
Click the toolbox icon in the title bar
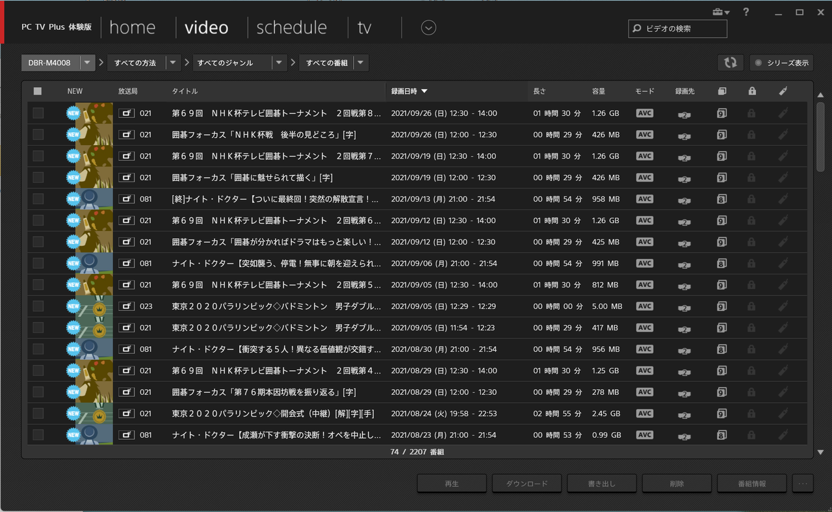pos(718,12)
